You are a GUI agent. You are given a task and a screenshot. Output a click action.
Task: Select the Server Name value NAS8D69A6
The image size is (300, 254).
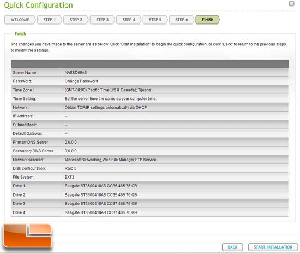point(76,73)
